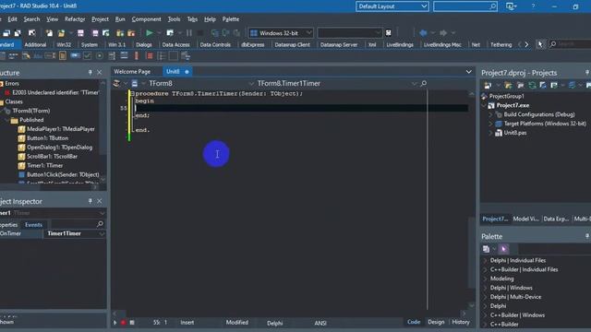The height and width of the screenshot is (332, 591).
Task: Select the arrow pointer tool in component palette
Action: coord(540,44)
